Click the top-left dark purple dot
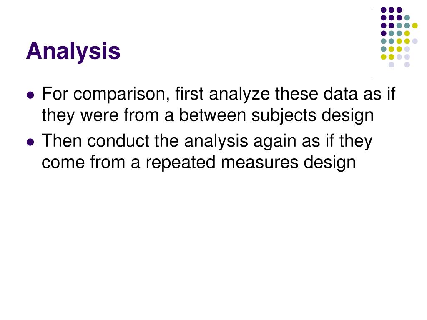 click(384, 10)
